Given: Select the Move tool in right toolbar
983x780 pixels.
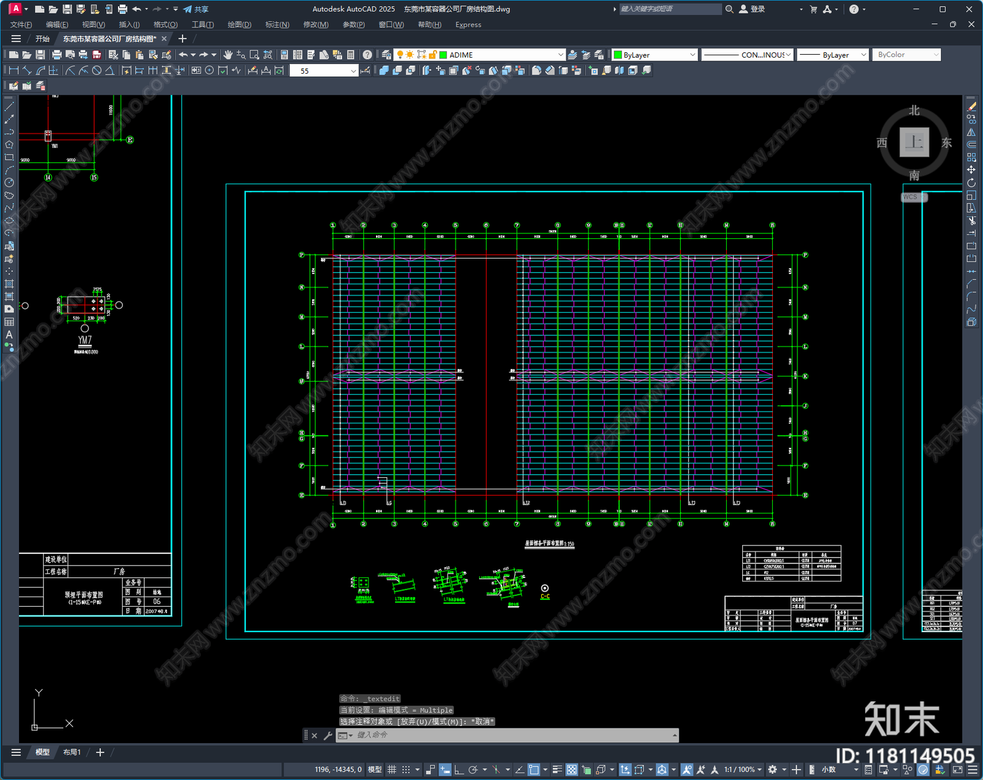Looking at the screenshot, I should click(x=971, y=170).
